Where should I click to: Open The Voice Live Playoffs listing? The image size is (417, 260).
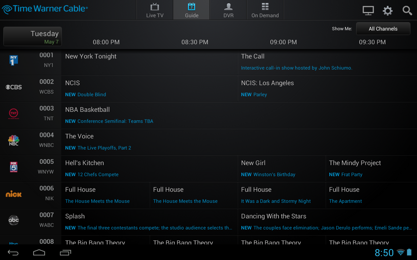point(239,142)
